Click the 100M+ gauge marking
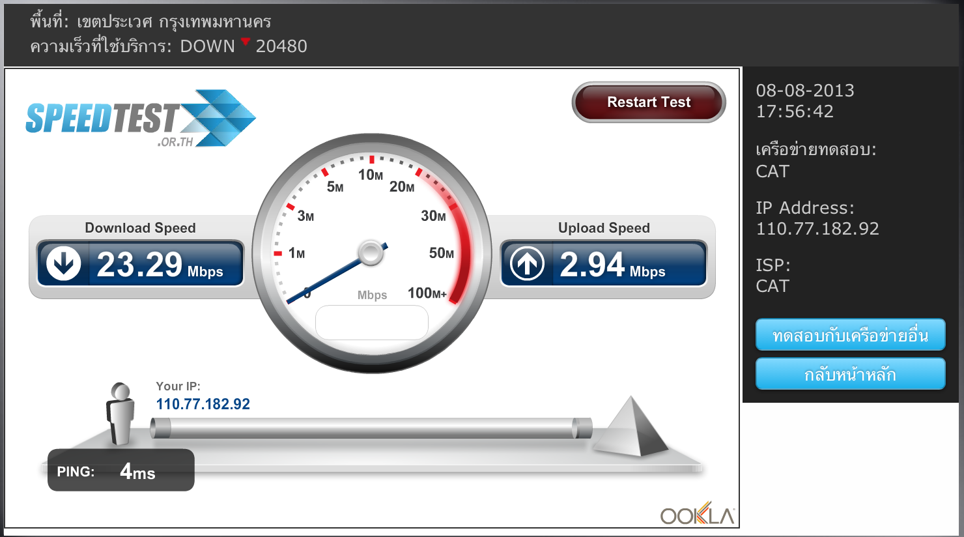This screenshot has height=537, width=964. (427, 293)
